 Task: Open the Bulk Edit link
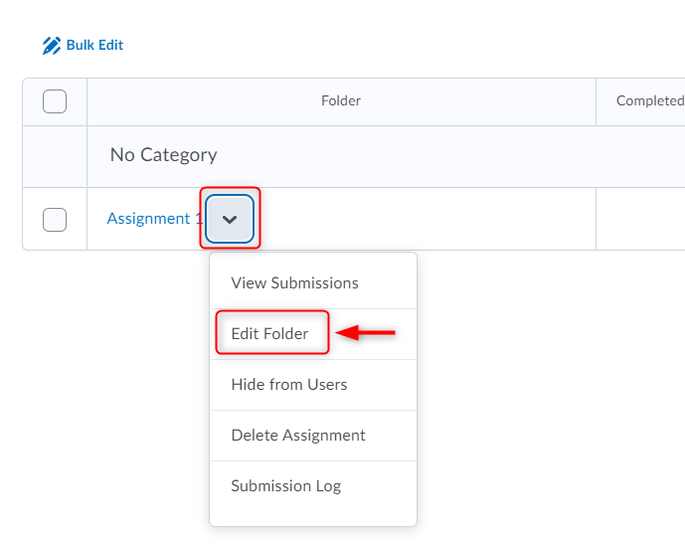(94, 46)
